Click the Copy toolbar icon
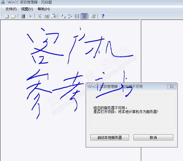This screenshot has height=161, width=183. (x=47, y=16)
